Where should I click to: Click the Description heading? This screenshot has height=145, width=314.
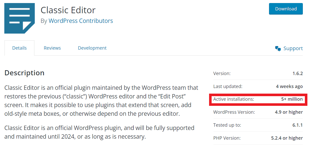[x=24, y=73]
